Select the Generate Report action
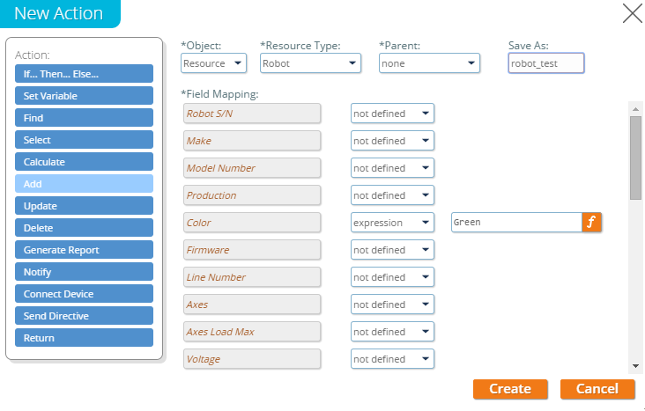645x411 pixels. 84,250
